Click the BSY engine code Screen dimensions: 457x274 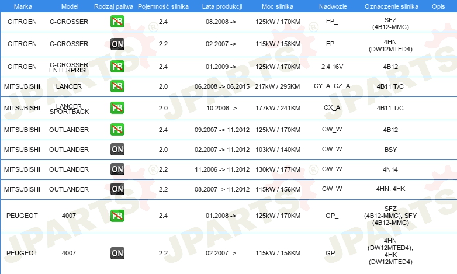click(x=390, y=150)
